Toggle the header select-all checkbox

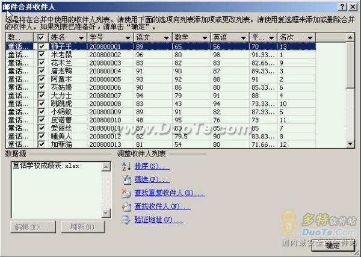tap(41, 37)
